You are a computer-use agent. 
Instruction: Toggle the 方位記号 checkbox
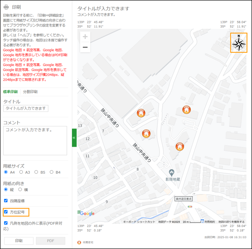(6, 212)
